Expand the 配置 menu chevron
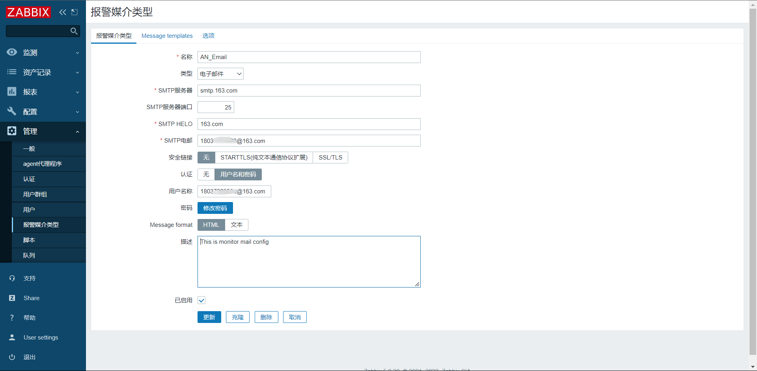This screenshot has height=371, width=757. (x=77, y=112)
